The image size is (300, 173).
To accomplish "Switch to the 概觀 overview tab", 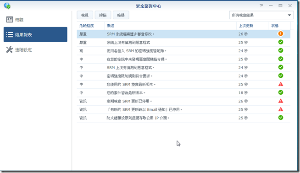I will [x=35, y=20].
